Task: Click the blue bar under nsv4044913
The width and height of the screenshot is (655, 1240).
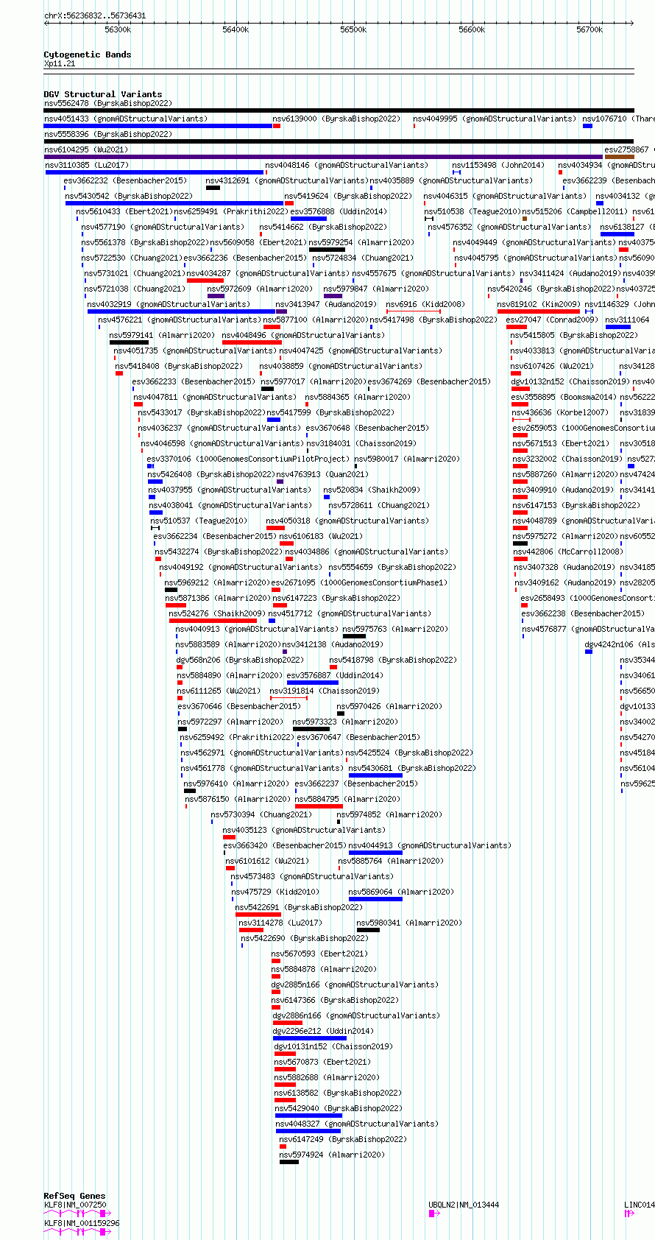Action: click(375, 853)
